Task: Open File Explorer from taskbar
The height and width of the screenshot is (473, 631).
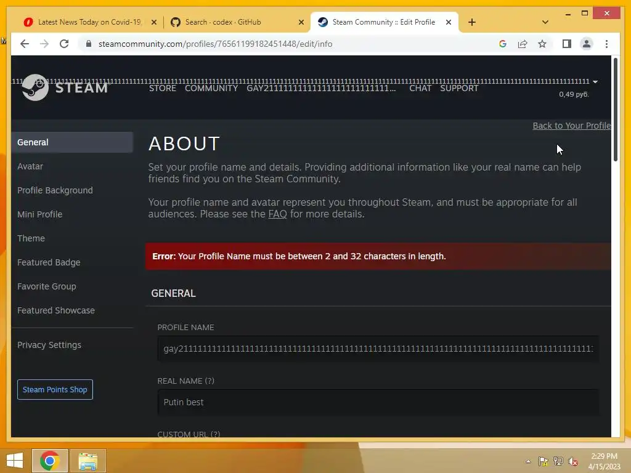Action: pyautogui.click(x=88, y=461)
